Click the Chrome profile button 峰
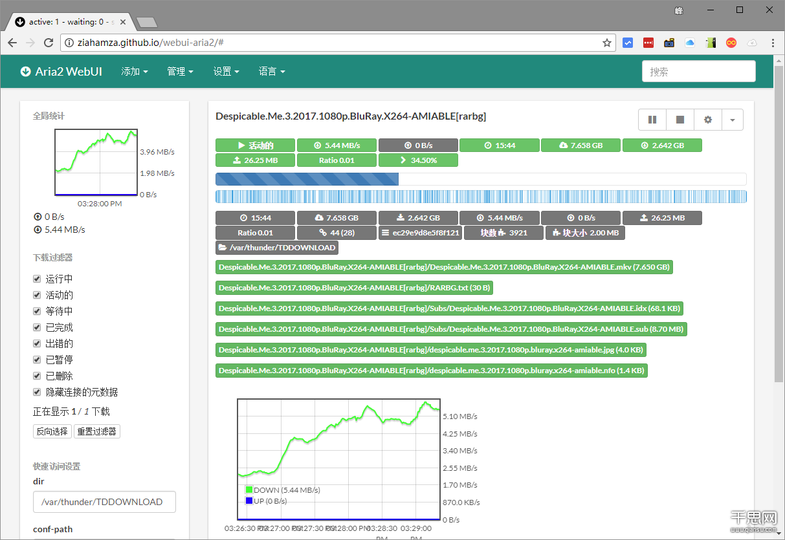Screen dimensions: 785x540 (x=679, y=10)
